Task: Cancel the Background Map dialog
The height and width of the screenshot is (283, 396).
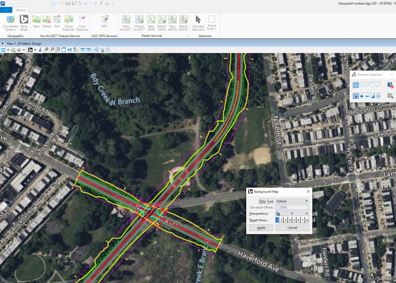Action: (x=292, y=227)
